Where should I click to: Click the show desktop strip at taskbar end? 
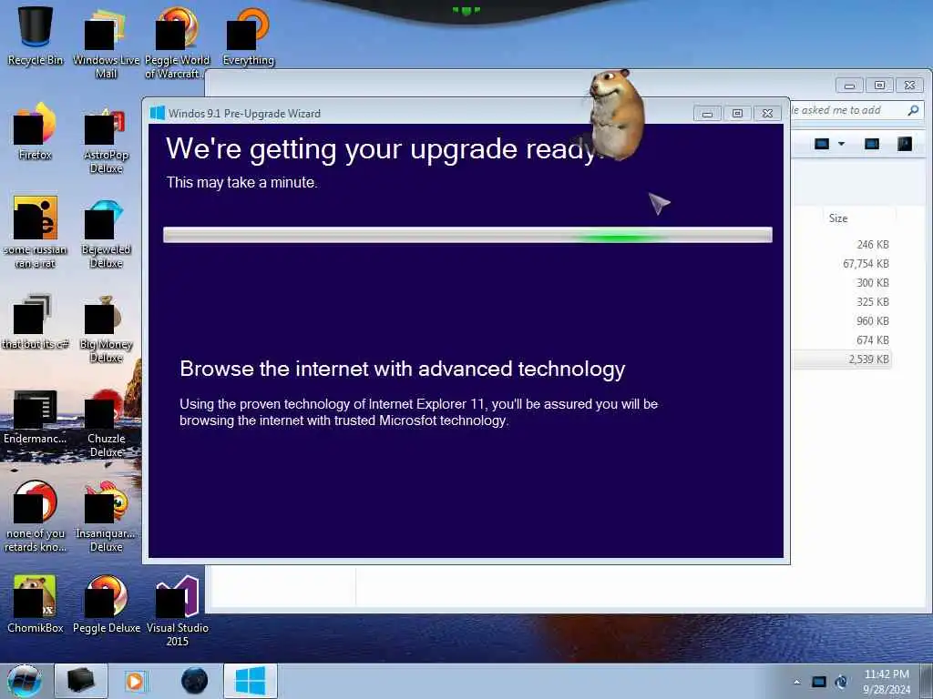(927, 681)
